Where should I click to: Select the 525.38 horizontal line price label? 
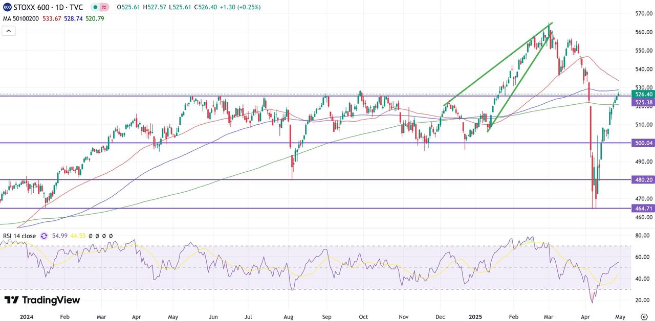[643, 102]
